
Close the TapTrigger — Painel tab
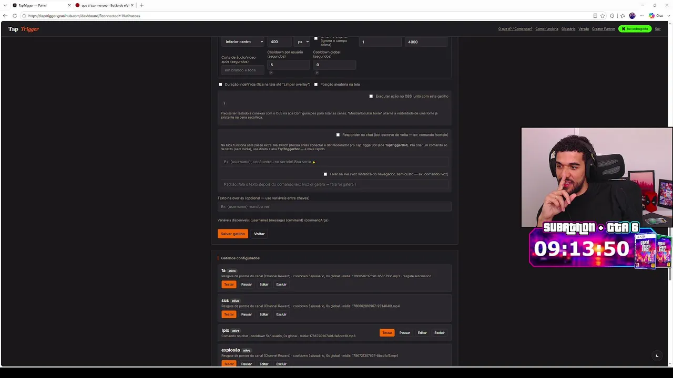(x=69, y=5)
